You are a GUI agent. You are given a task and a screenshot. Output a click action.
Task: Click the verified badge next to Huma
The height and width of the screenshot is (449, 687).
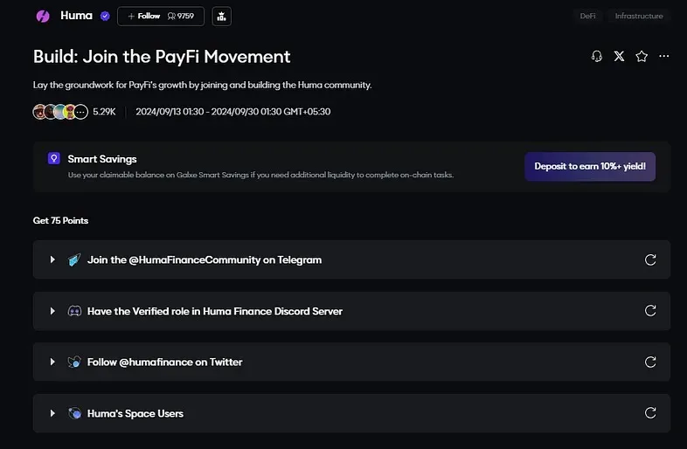(105, 17)
